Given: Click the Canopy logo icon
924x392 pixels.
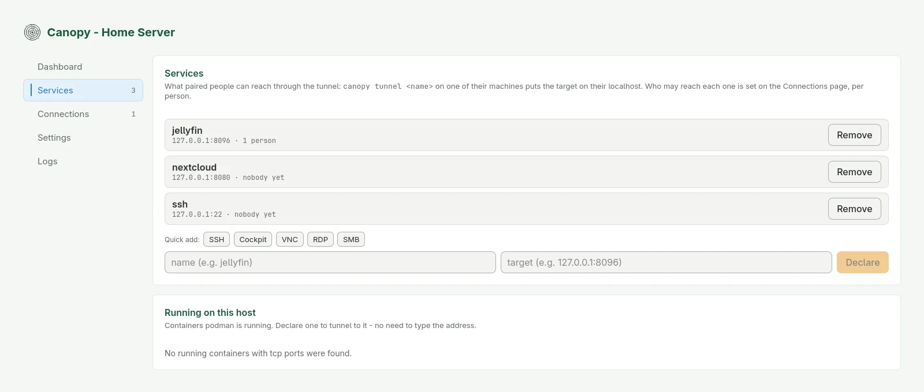Looking at the screenshot, I should point(32,32).
